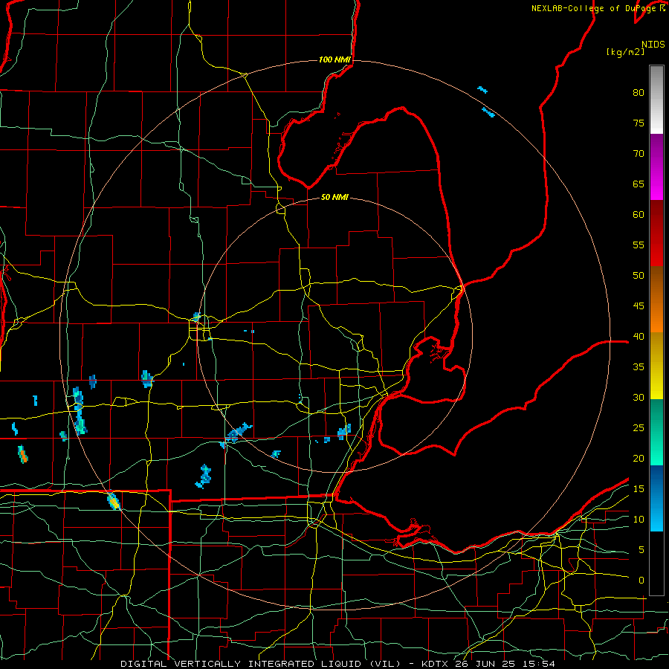Image resolution: width=669 pixels, height=669 pixels.
Task: Click the 5 value on the color scale
Action: pyautogui.click(x=641, y=549)
